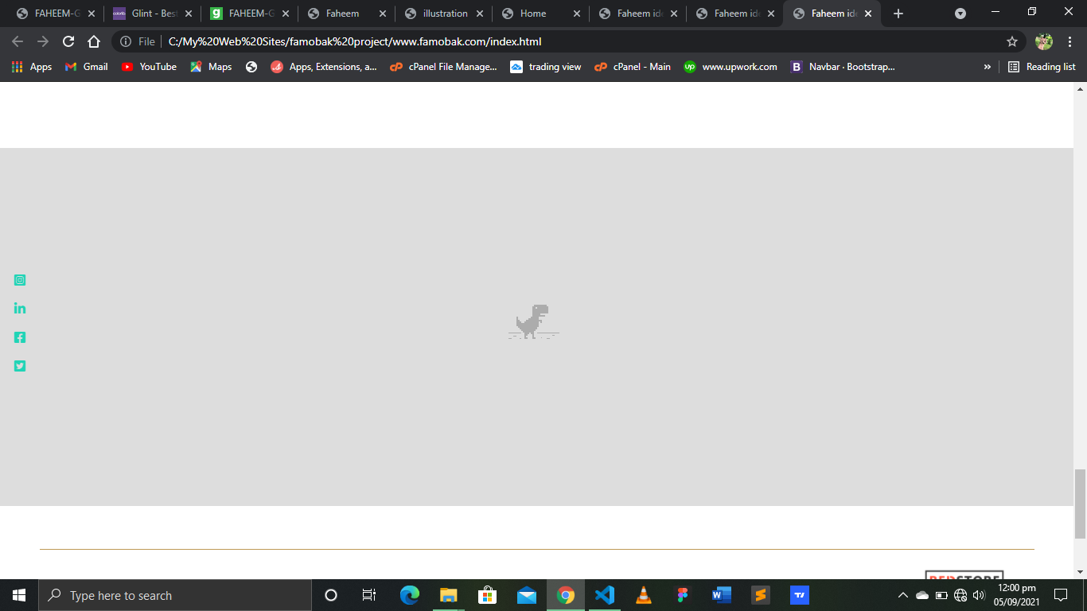Open the browser home page icon

(x=94, y=41)
